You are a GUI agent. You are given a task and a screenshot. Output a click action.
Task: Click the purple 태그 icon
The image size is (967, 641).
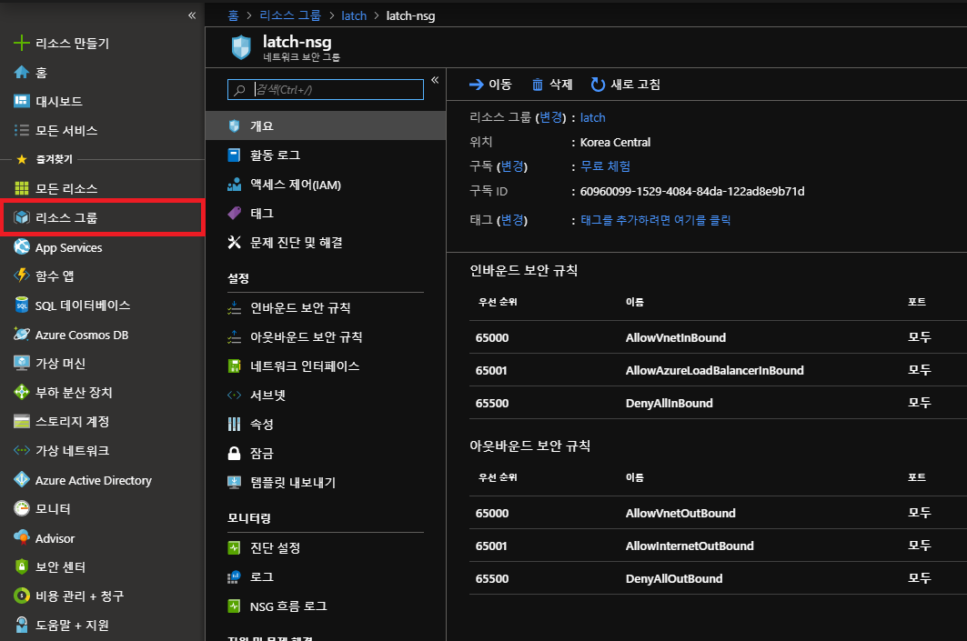[x=234, y=214]
